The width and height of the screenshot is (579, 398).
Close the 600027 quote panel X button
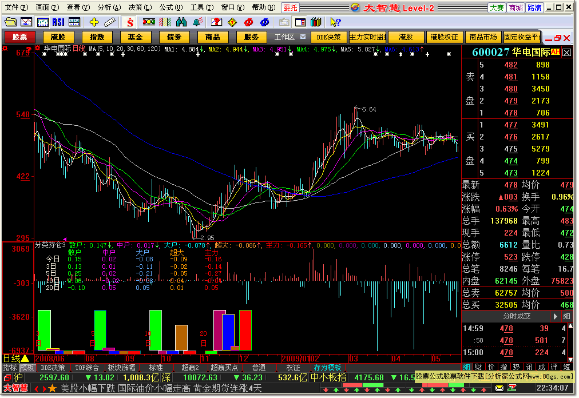pos(567,53)
